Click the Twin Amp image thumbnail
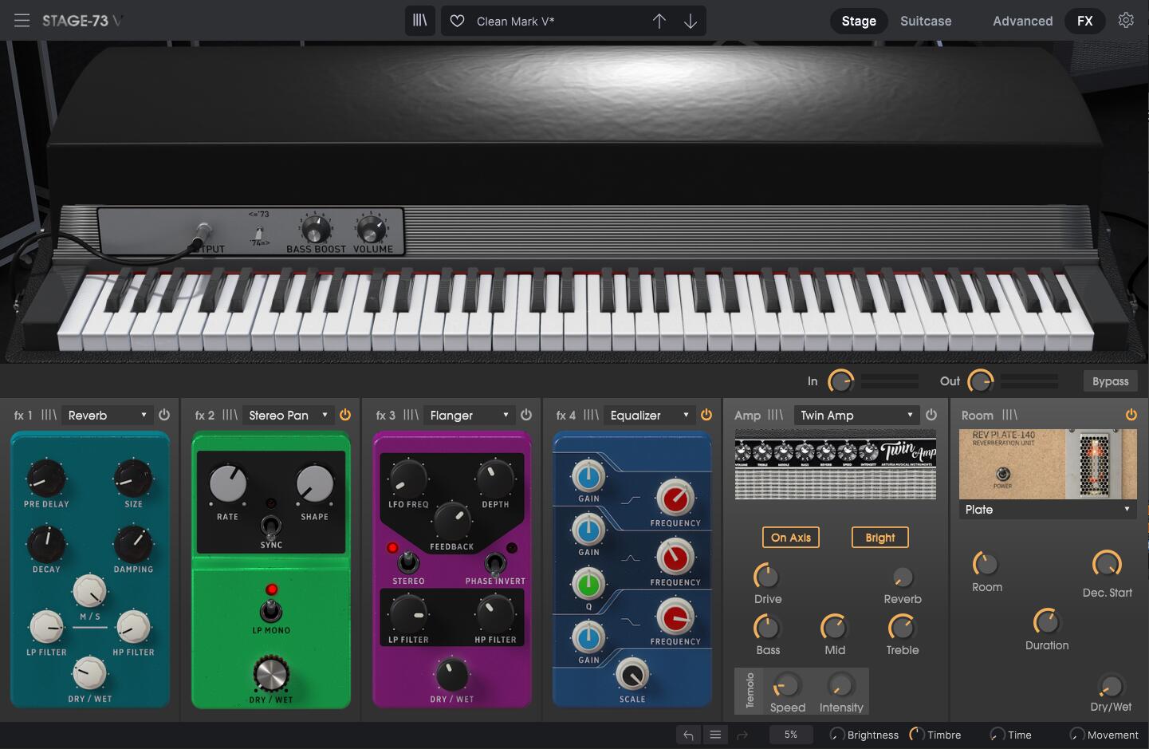 836,465
